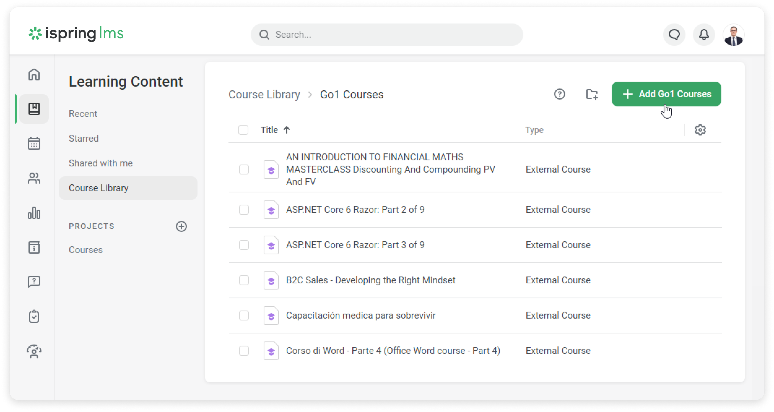Open the user profile avatar menu
This screenshot has height=412, width=774.
733,35
